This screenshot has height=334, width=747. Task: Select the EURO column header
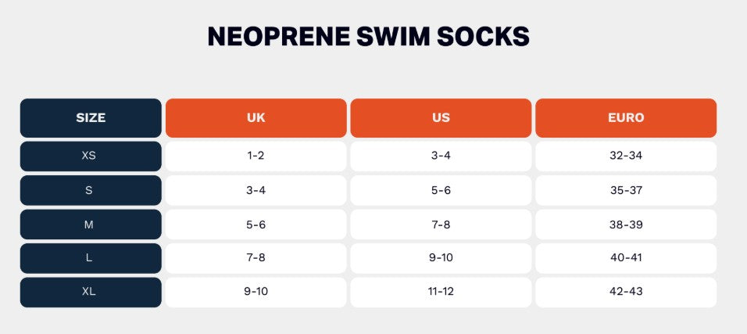[x=626, y=118]
